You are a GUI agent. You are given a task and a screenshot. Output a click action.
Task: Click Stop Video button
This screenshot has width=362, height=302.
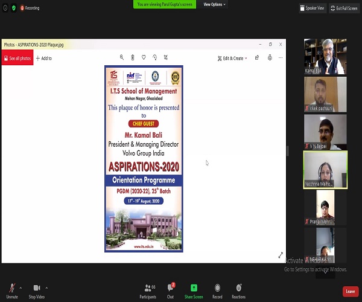point(36,291)
